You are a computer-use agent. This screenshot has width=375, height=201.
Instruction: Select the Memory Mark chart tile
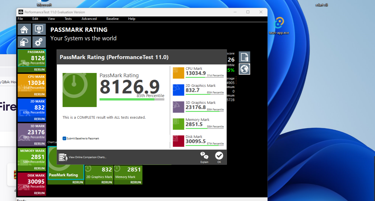[128, 173]
